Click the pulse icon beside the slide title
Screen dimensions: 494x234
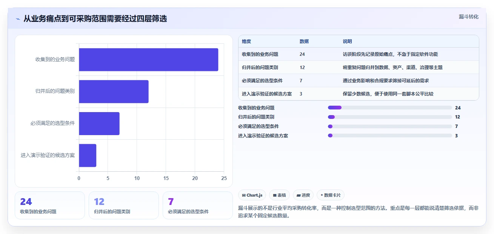18,18
